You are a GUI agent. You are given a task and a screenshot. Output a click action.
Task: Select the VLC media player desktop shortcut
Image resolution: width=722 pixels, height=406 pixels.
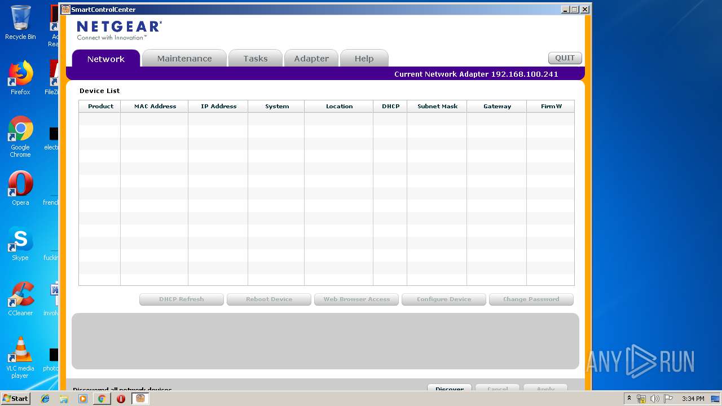pyautogui.click(x=20, y=358)
